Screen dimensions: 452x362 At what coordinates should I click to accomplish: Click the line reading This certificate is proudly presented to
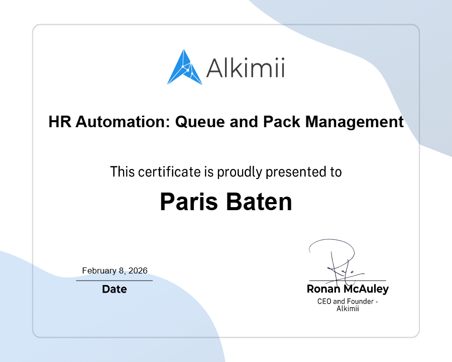click(x=226, y=171)
